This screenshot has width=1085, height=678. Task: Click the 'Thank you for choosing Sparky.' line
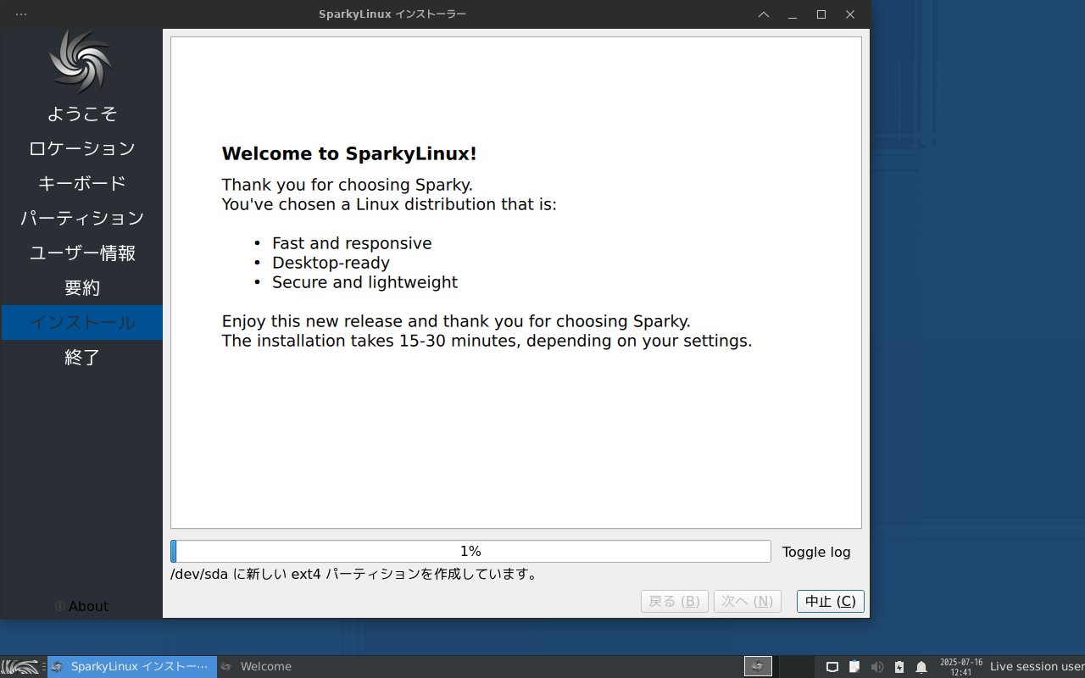[x=348, y=185]
